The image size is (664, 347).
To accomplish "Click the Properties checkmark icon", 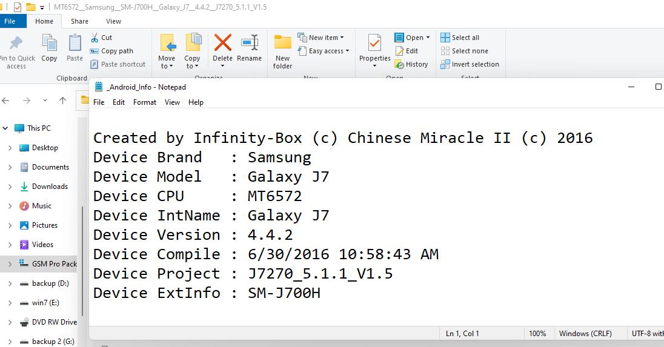I will (x=375, y=43).
